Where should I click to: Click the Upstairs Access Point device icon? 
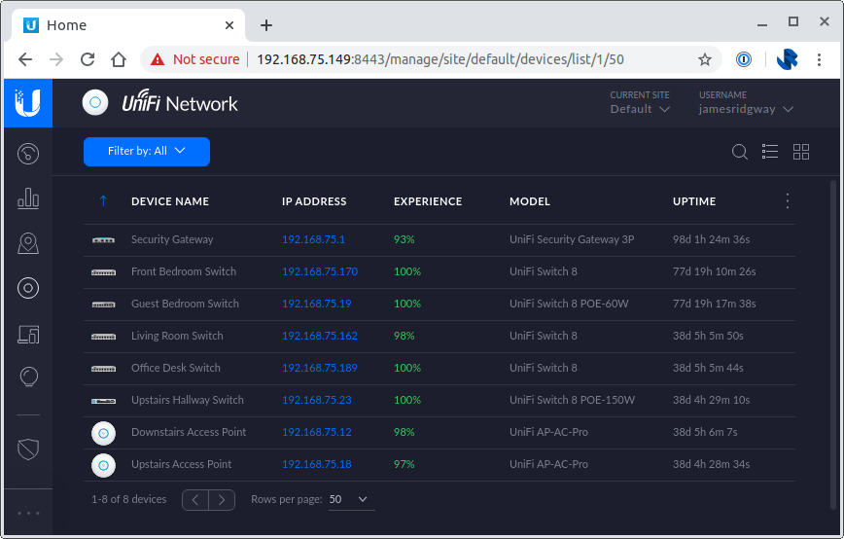pyautogui.click(x=103, y=465)
